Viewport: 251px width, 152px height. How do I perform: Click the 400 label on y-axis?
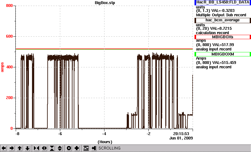tap(9, 67)
